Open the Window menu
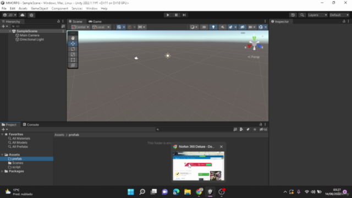Image resolution: width=352 pixels, height=198 pixels. pos(92,9)
